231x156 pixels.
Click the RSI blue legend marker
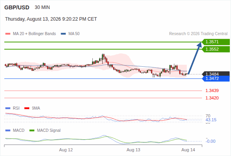[8, 108]
